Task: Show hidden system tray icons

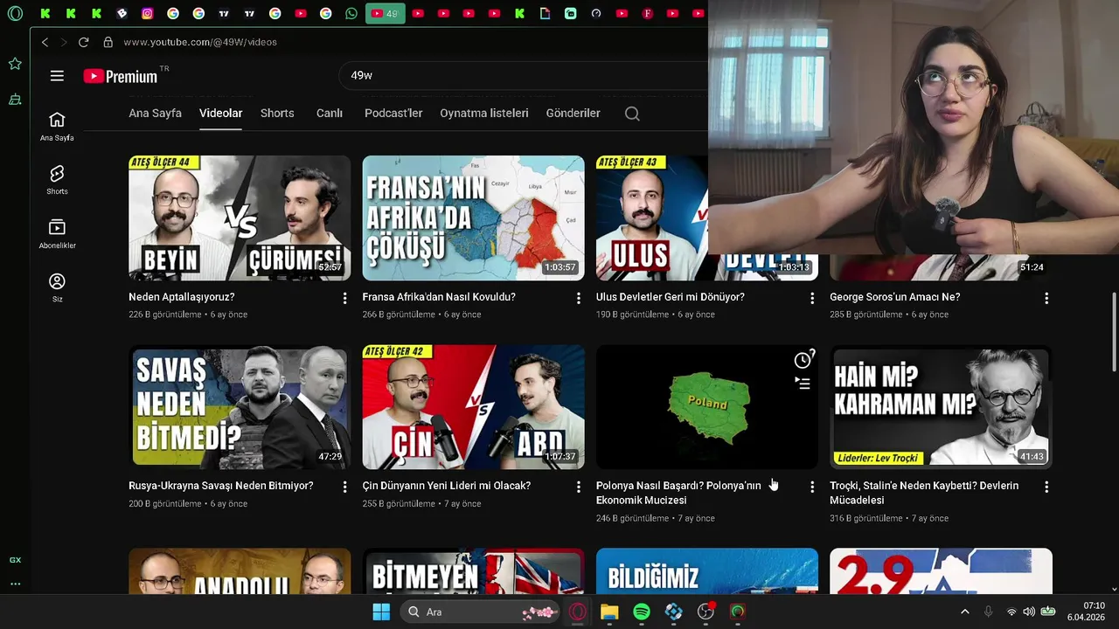Action: pyautogui.click(x=964, y=612)
